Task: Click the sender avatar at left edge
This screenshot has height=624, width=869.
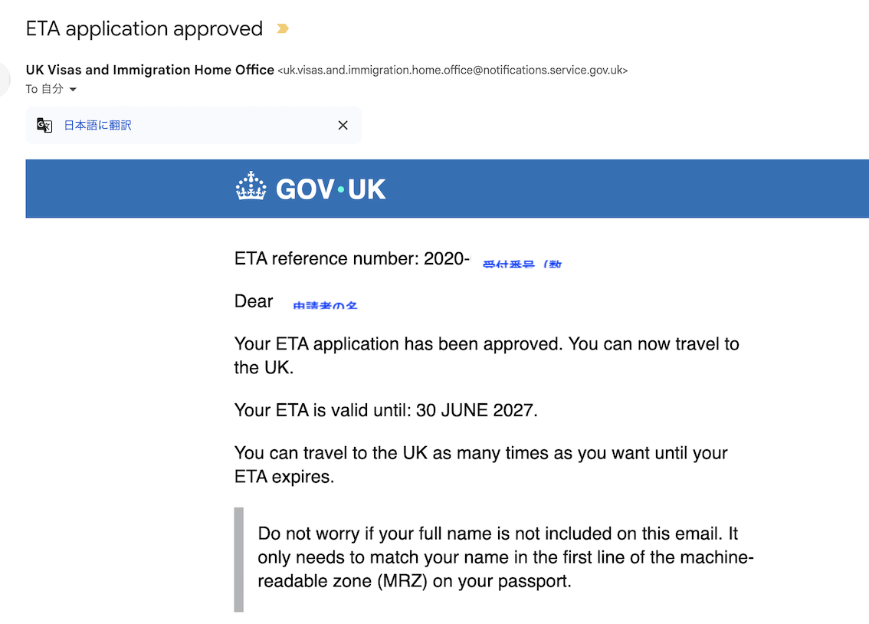Action: 5,79
